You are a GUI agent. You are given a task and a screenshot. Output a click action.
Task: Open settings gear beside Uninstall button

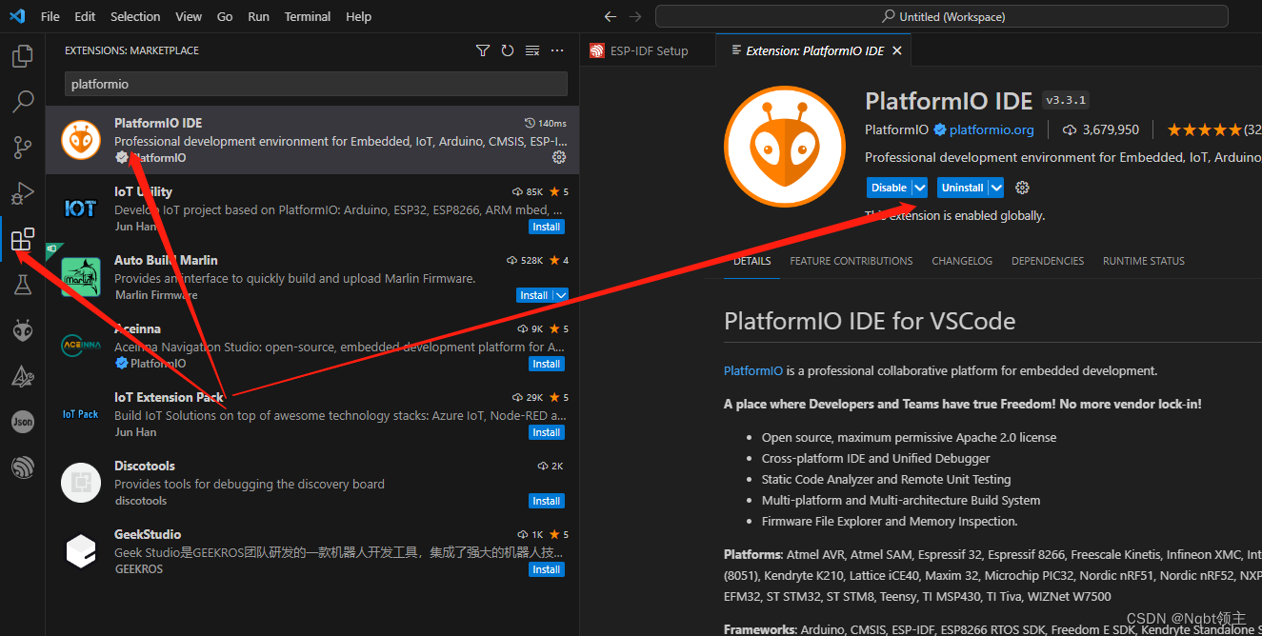(1023, 188)
